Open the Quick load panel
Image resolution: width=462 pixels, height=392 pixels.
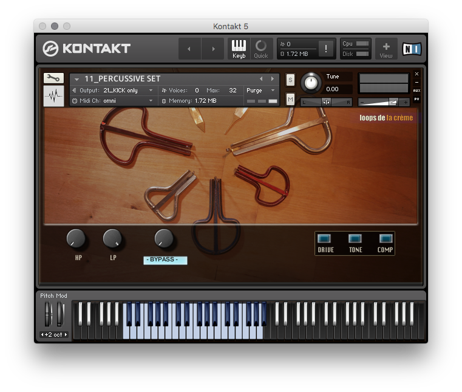tap(261, 49)
